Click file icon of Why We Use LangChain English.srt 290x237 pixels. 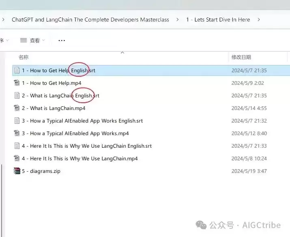click(17, 146)
